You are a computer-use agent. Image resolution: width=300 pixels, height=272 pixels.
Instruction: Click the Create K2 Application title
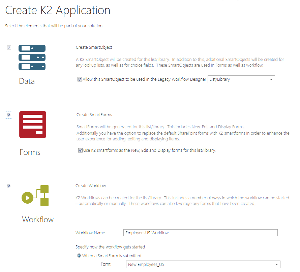58,10
